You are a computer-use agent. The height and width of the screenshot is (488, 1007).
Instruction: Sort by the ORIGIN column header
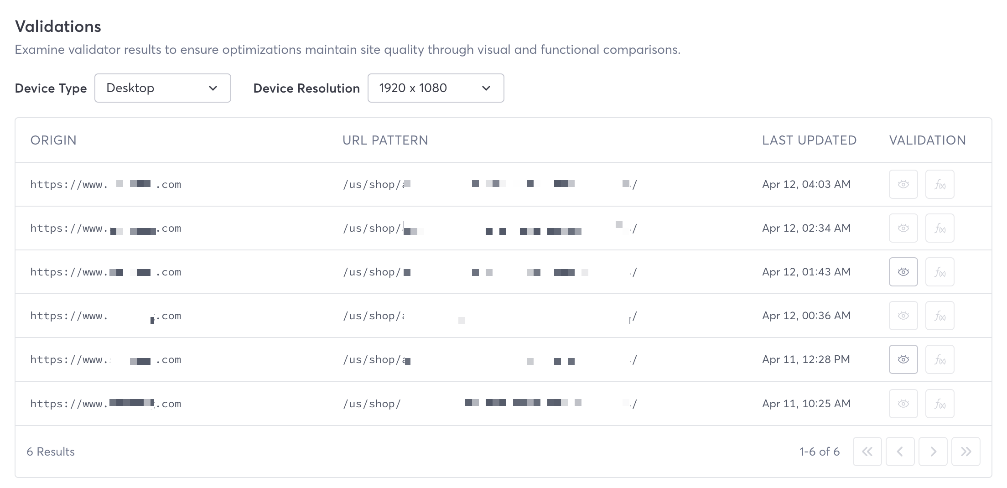[53, 140]
